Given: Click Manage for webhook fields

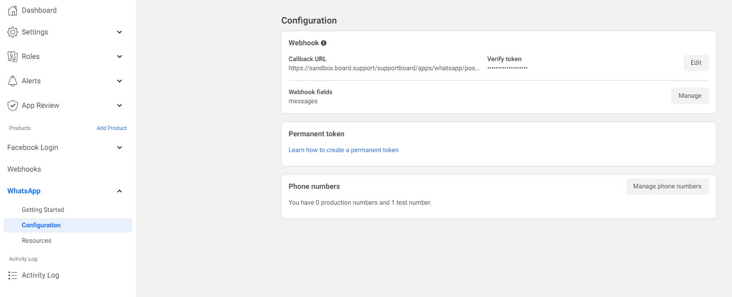Looking at the screenshot, I should point(689,96).
